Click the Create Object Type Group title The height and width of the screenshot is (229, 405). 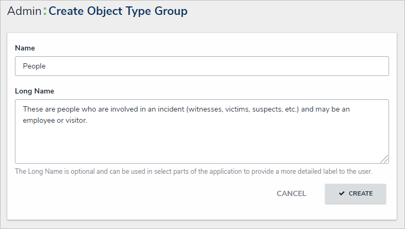[118, 11]
